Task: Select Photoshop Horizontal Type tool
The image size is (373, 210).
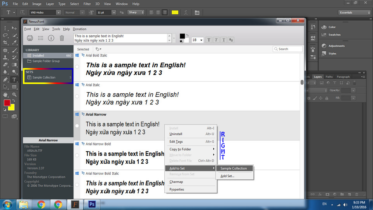Action: tap(14, 79)
